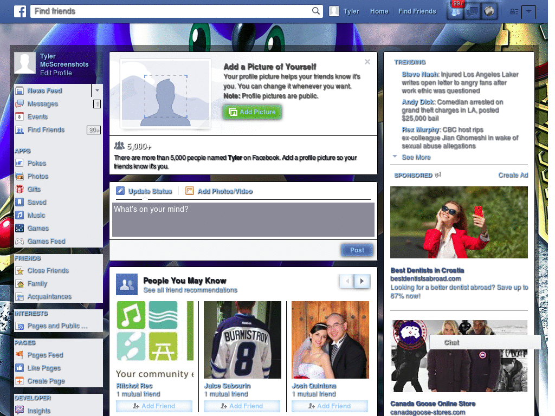This screenshot has height=416, width=555.
Task: Click the What's on your mind field
Action: pyautogui.click(x=243, y=219)
